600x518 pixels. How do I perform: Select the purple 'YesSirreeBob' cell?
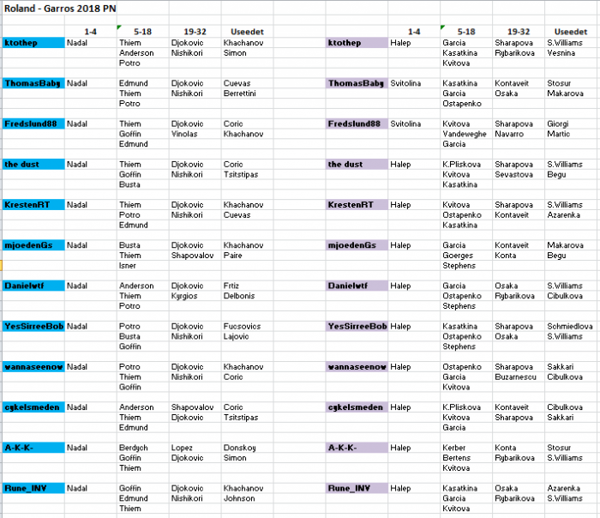click(357, 327)
